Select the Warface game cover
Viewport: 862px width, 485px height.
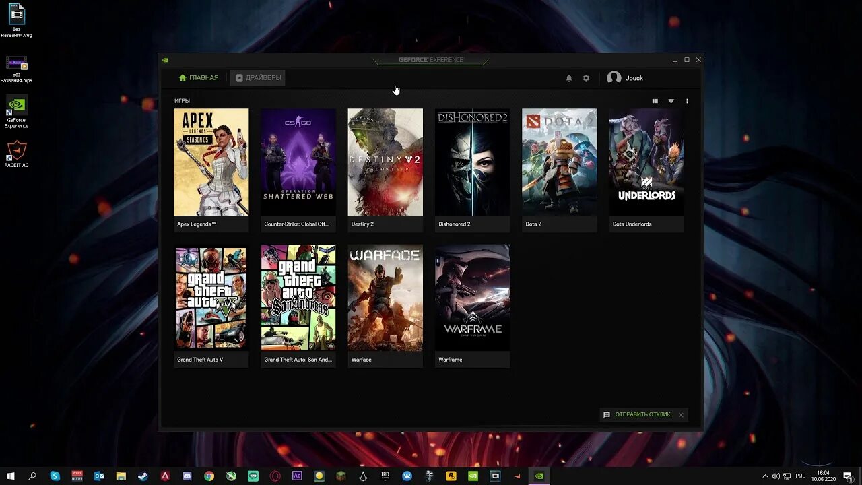385,298
